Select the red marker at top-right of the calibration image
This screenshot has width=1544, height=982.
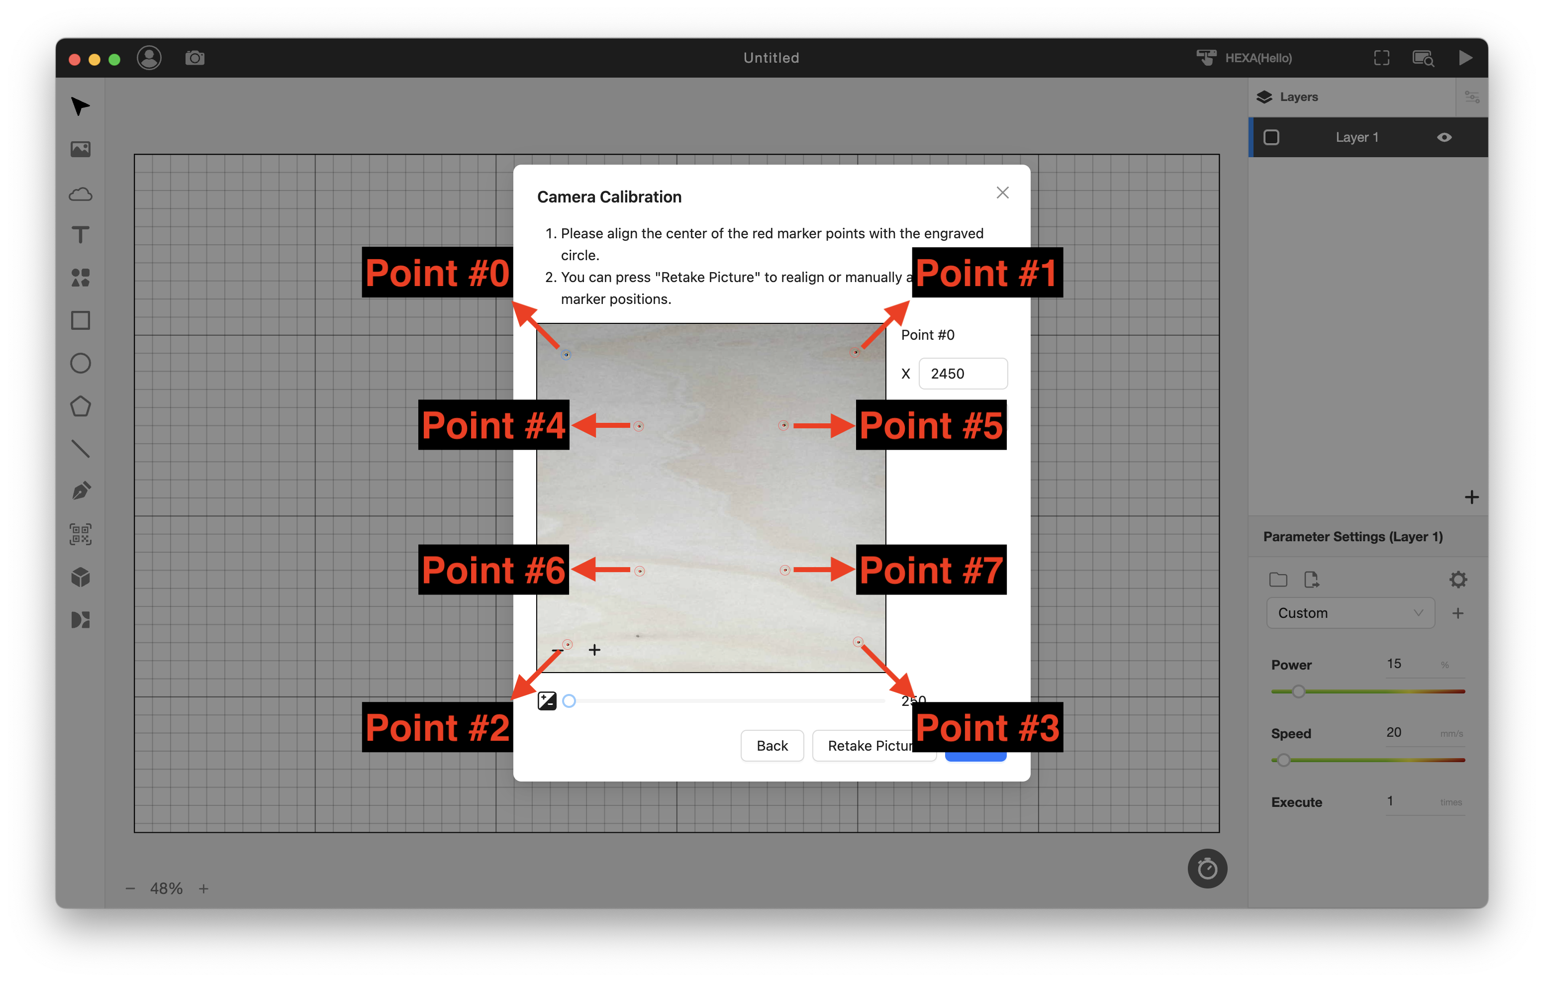pos(855,352)
